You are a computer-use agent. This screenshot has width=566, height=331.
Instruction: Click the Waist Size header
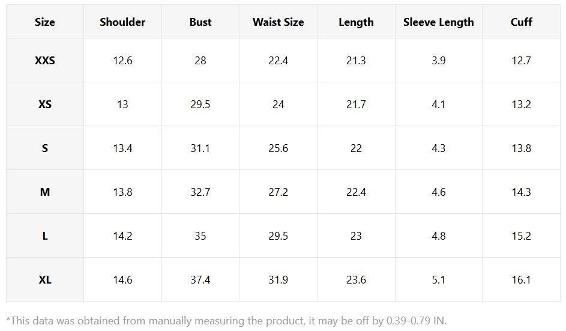pyautogui.click(x=278, y=22)
